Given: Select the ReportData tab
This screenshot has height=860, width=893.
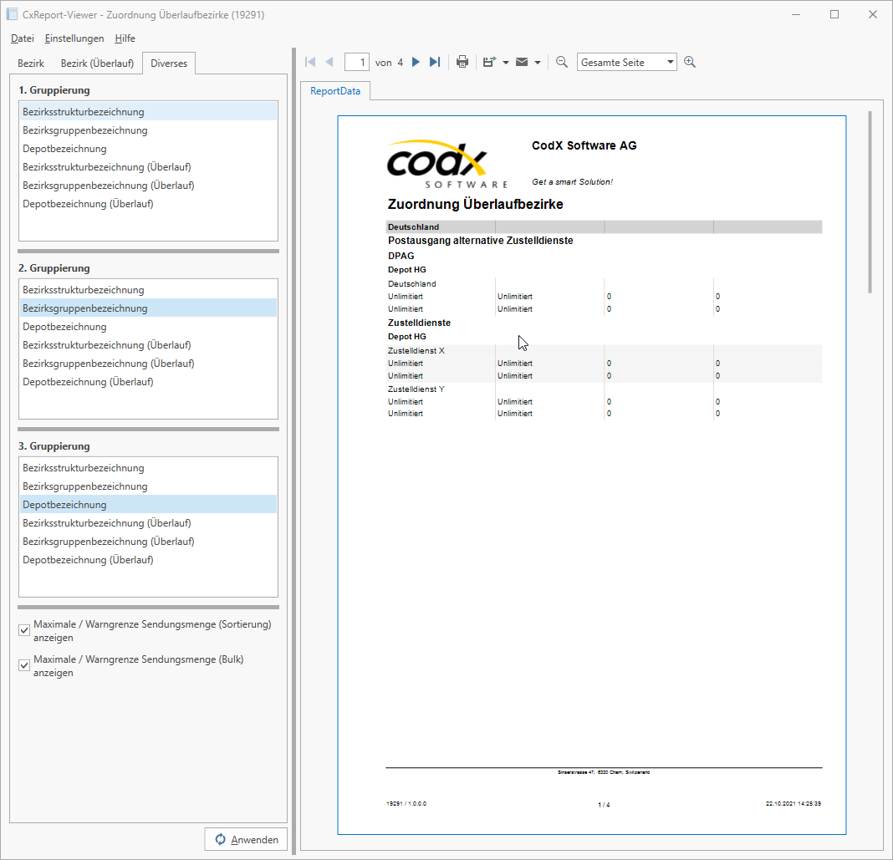Looking at the screenshot, I should [x=335, y=91].
